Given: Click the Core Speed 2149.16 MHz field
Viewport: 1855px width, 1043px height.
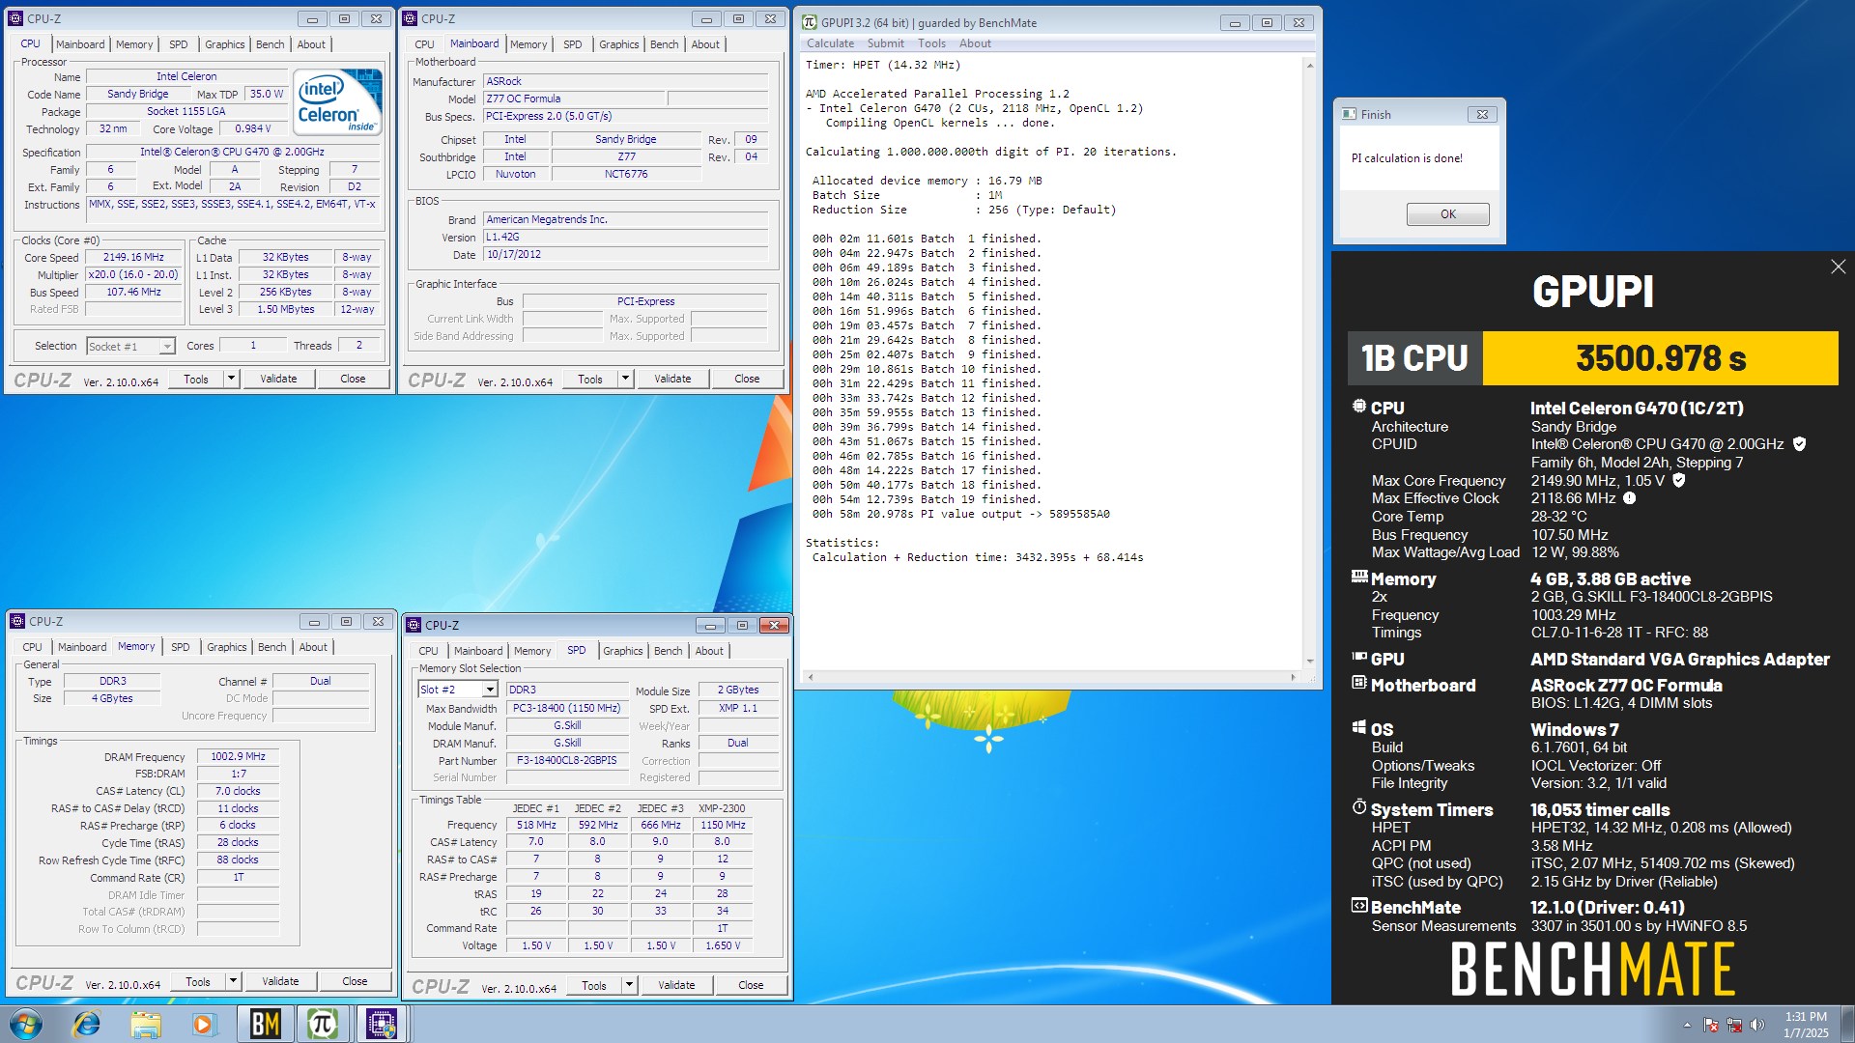Looking at the screenshot, I should pyautogui.click(x=134, y=258).
